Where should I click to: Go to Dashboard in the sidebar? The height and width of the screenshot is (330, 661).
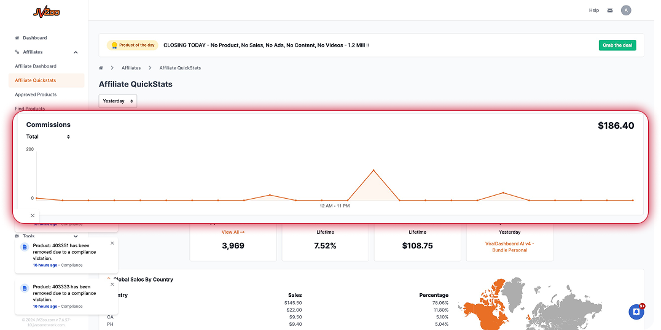(x=34, y=38)
